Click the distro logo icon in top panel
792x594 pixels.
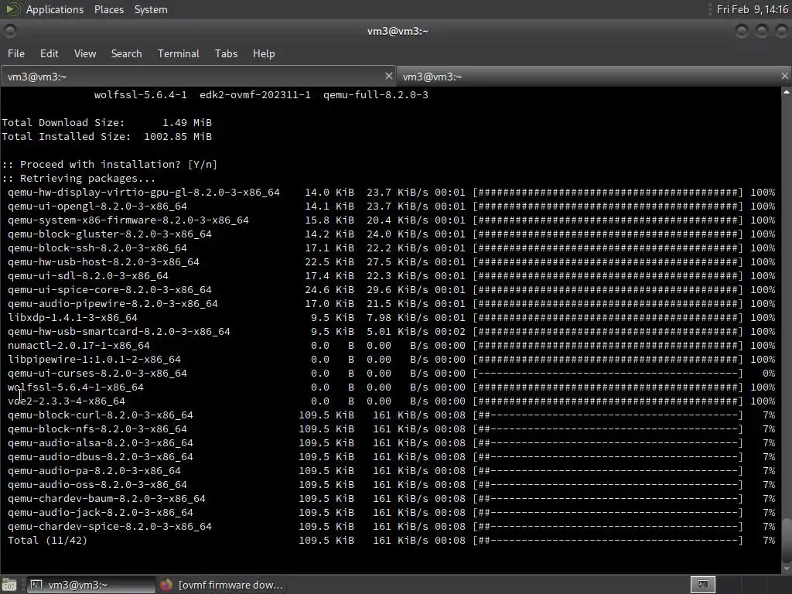pyautogui.click(x=12, y=9)
